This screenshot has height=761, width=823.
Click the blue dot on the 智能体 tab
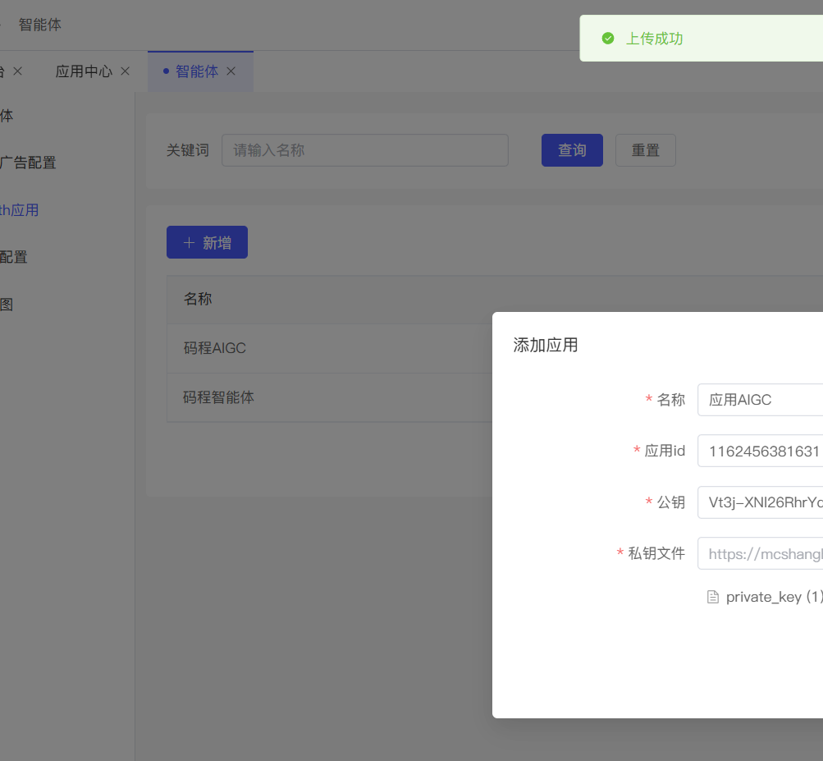click(x=166, y=71)
